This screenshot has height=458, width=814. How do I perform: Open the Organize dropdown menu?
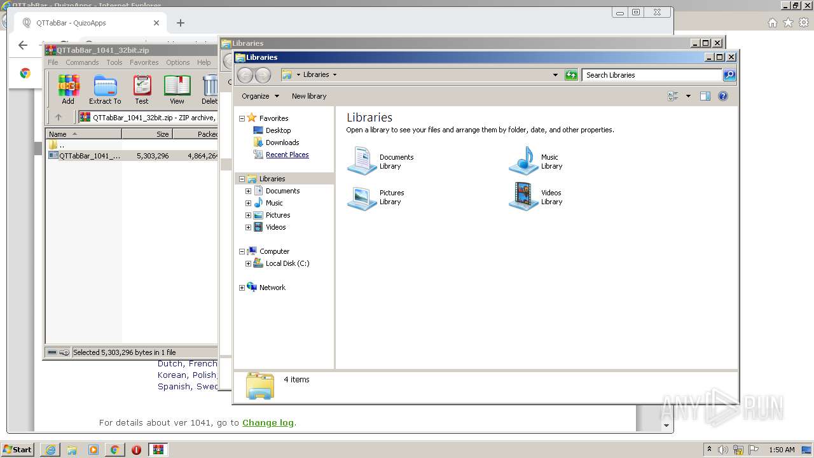pyautogui.click(x=260, y=96)
